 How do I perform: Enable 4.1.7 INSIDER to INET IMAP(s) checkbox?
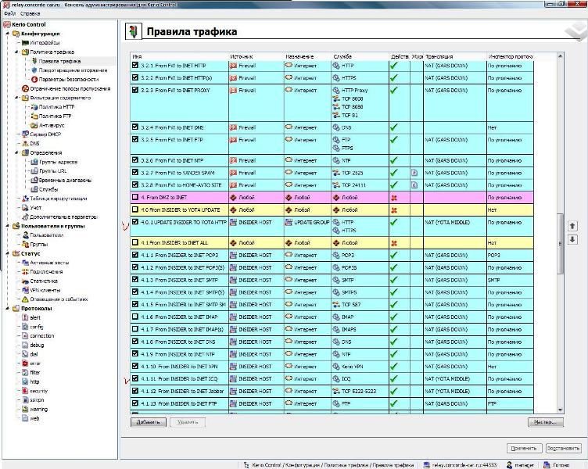point(135,329)
